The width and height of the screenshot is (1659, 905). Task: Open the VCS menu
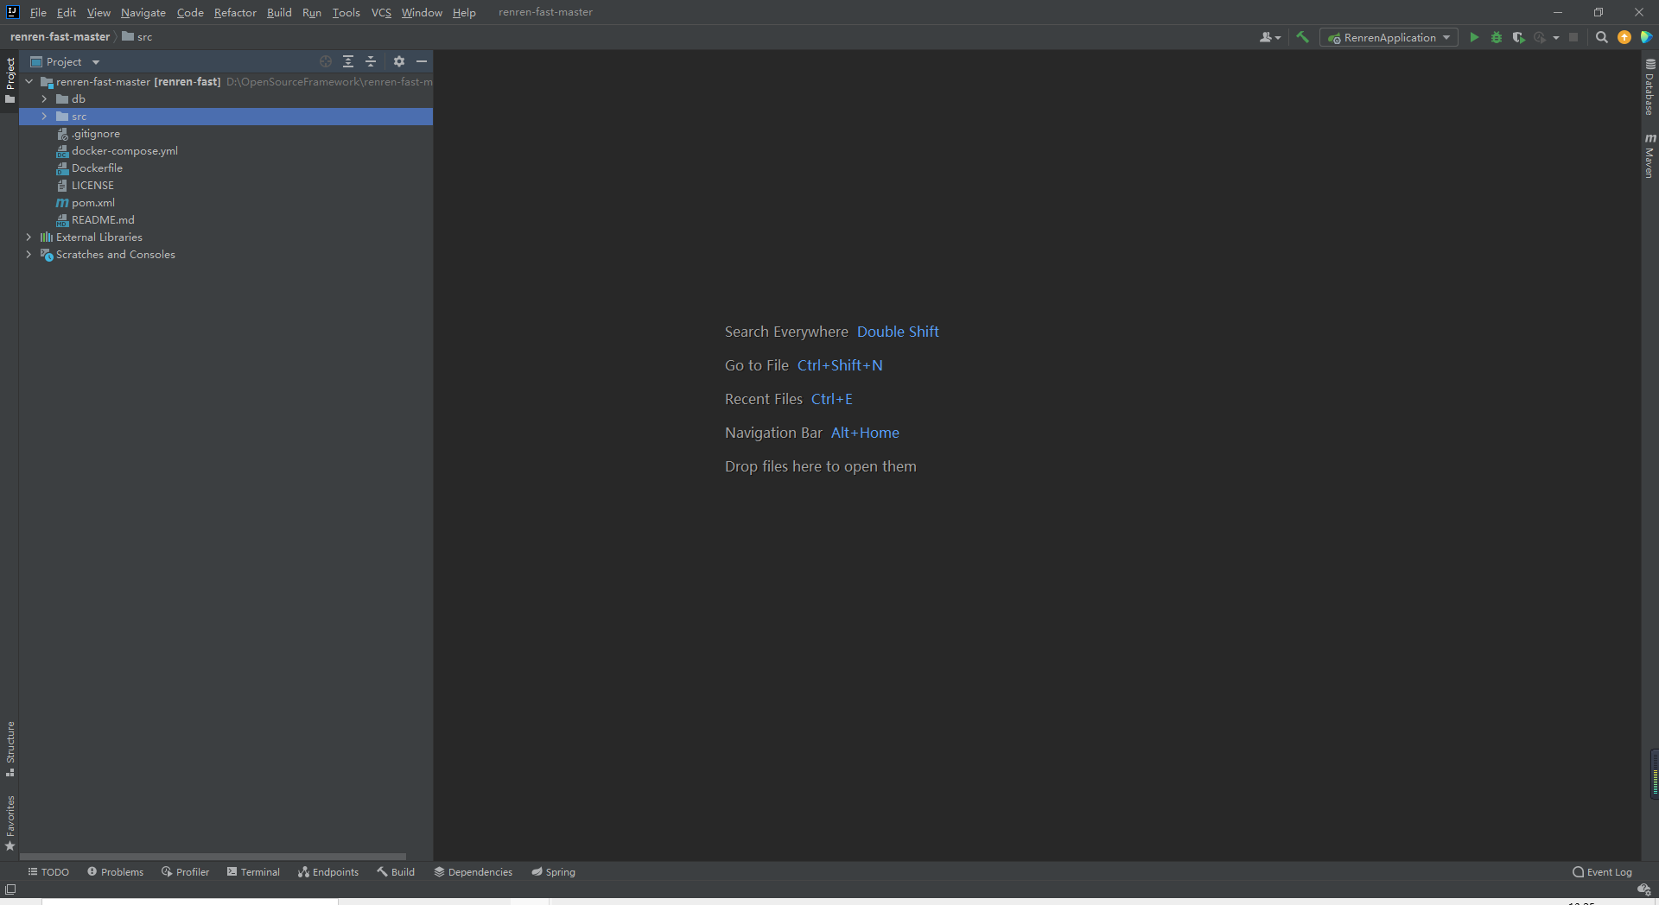(x=381, y=12)
